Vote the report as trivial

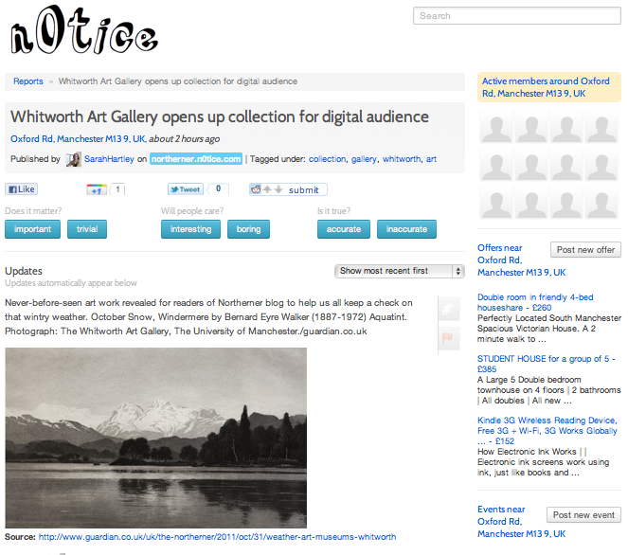pyautogui.click(x=87, y=229)
